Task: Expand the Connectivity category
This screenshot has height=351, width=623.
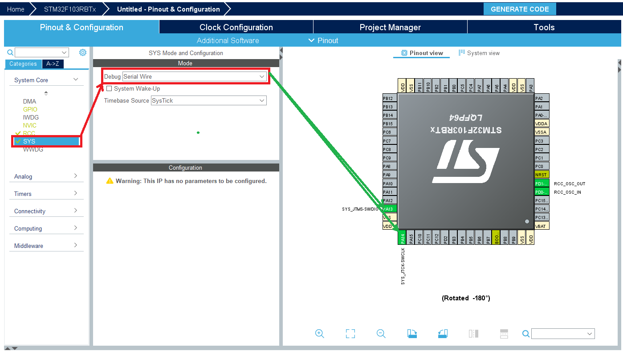Action: coord(46,211)
